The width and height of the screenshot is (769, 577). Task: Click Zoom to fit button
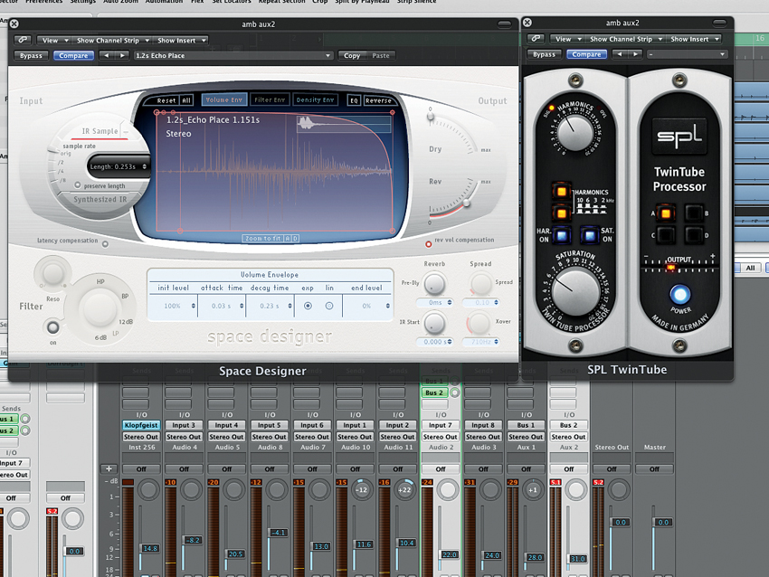click(263, 238)
